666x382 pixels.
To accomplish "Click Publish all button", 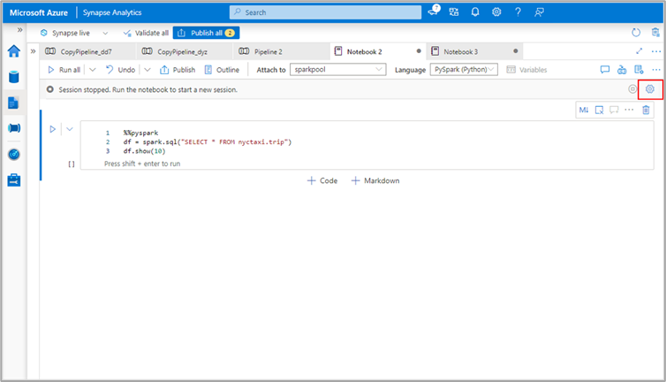I will click(206, 33).
